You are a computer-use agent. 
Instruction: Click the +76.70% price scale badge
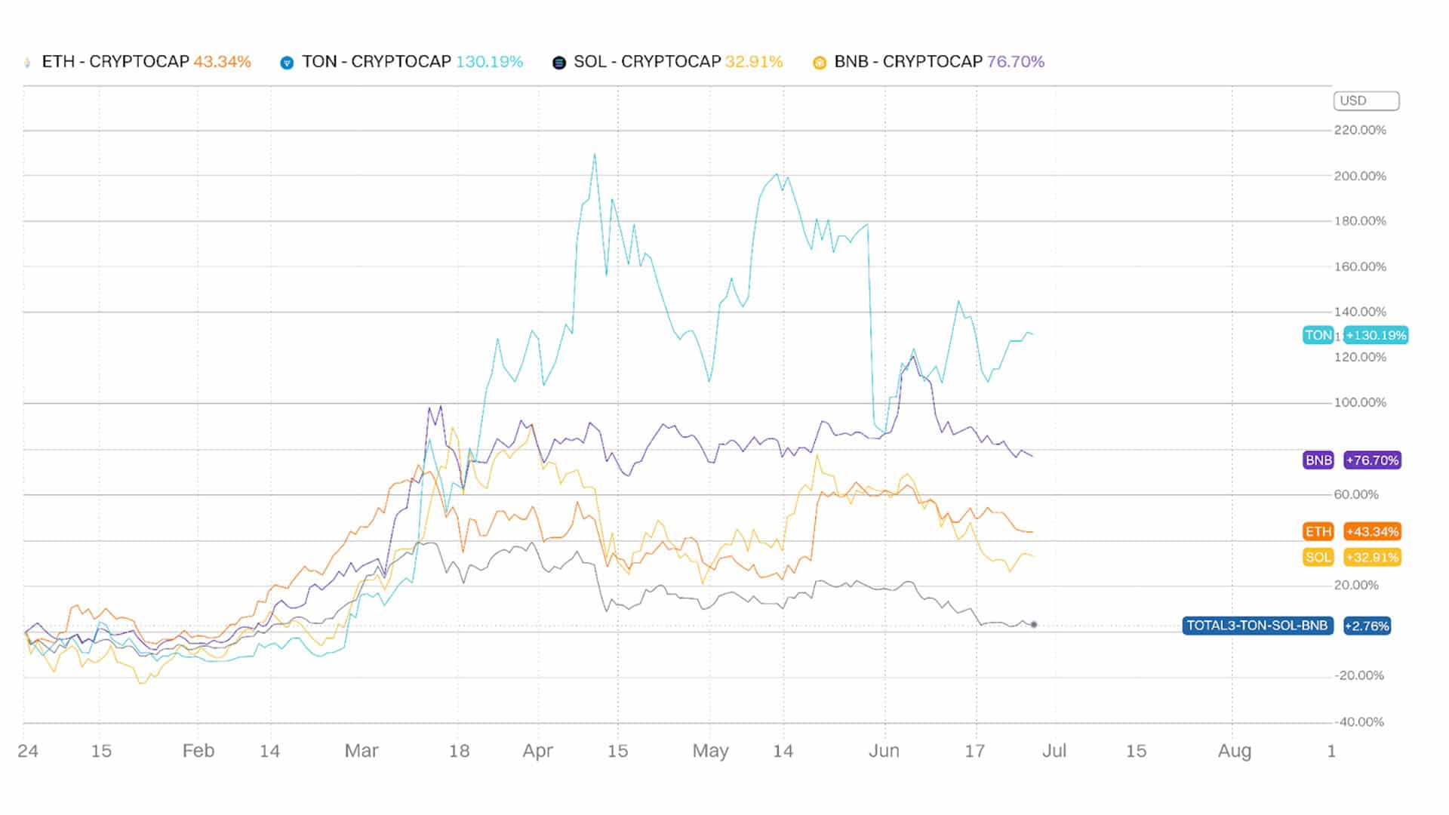[1373, 460]
